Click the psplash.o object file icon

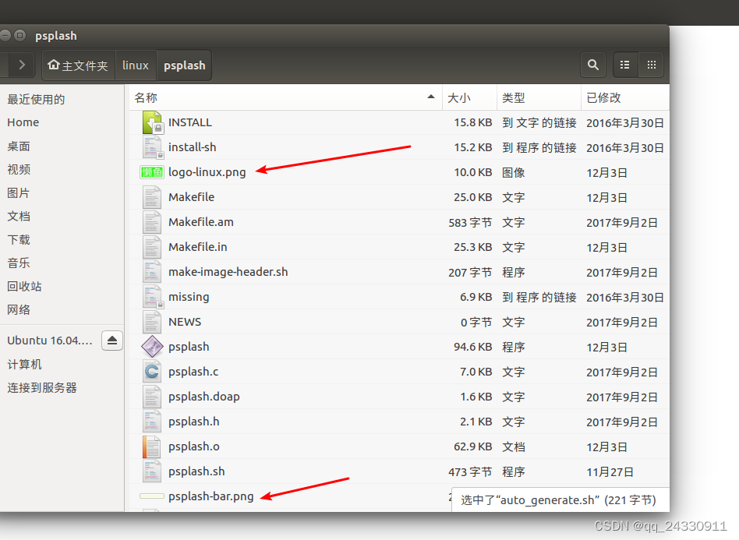tap(152, 446)
